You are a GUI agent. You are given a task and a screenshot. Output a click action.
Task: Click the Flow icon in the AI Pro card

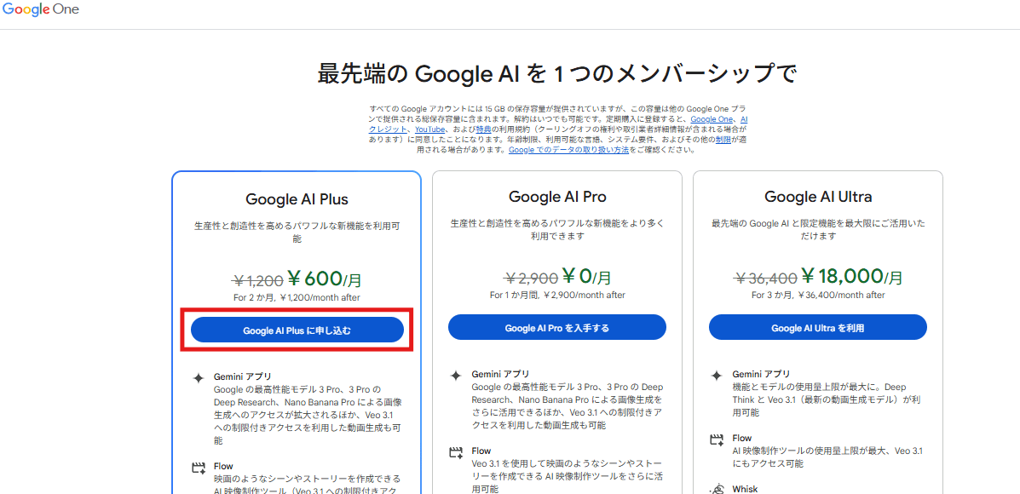[x=456, y=452]
